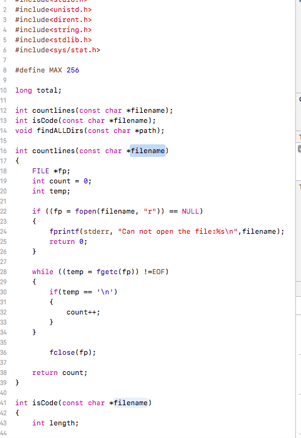Click stderr in the fprintf call

[x=96, y=231]
